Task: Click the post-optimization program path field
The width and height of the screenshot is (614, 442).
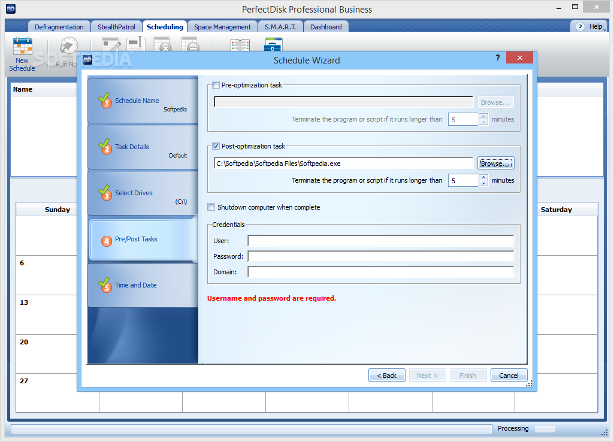Action: [343, 164]
